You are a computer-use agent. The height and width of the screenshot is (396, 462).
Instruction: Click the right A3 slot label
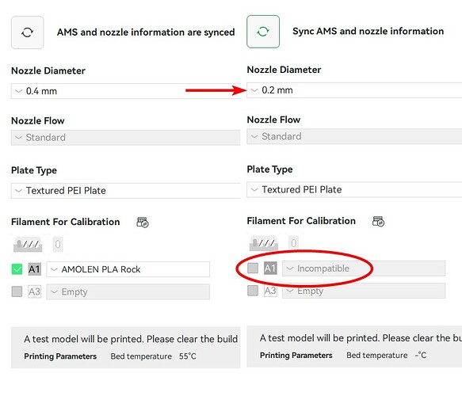[x=270, y=291]
